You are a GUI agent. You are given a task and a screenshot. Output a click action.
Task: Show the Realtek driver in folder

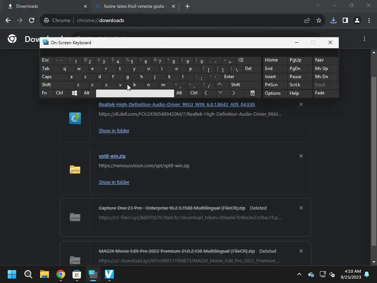point(114,131)
